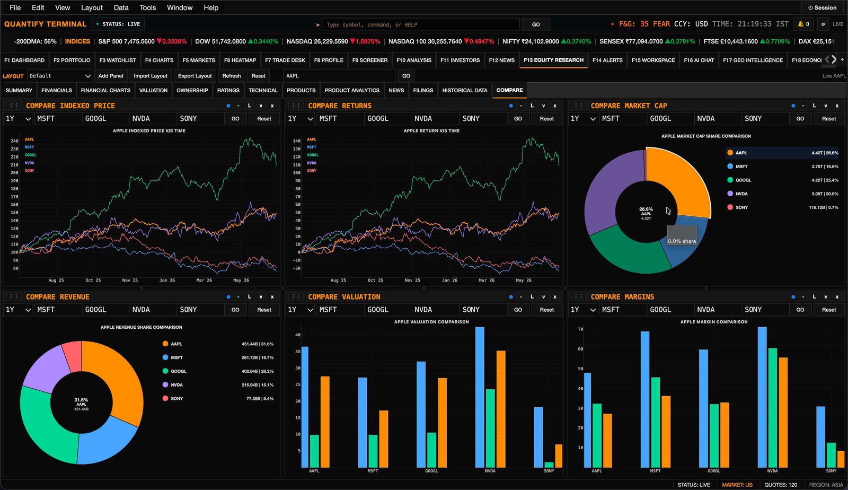This screenshot has height=490, width=848.
Task: Minimize the Compare Revenue panel
Action: click(238, 296)
